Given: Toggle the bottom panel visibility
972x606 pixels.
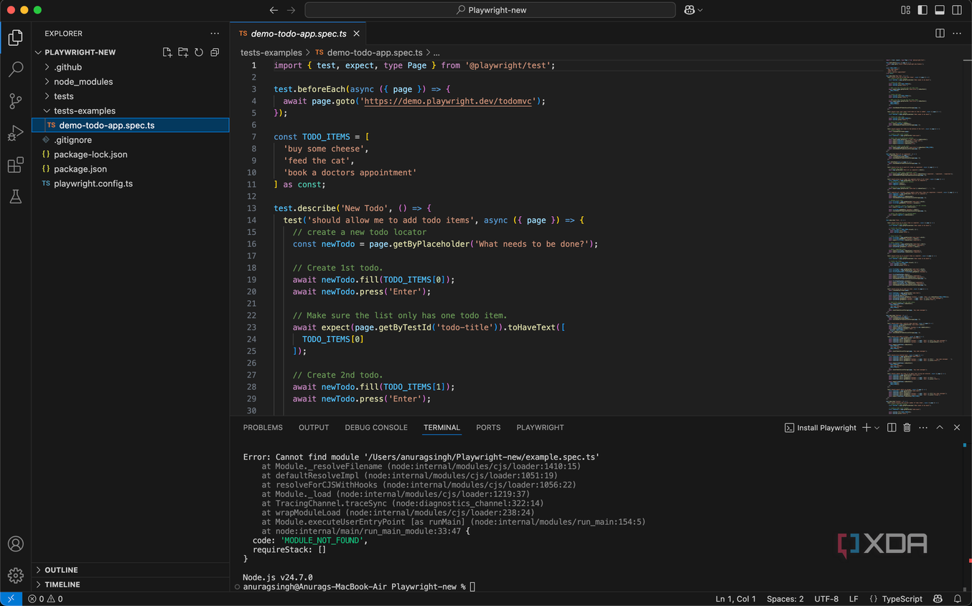Looking at the screenshot, I should click(940, 10).
